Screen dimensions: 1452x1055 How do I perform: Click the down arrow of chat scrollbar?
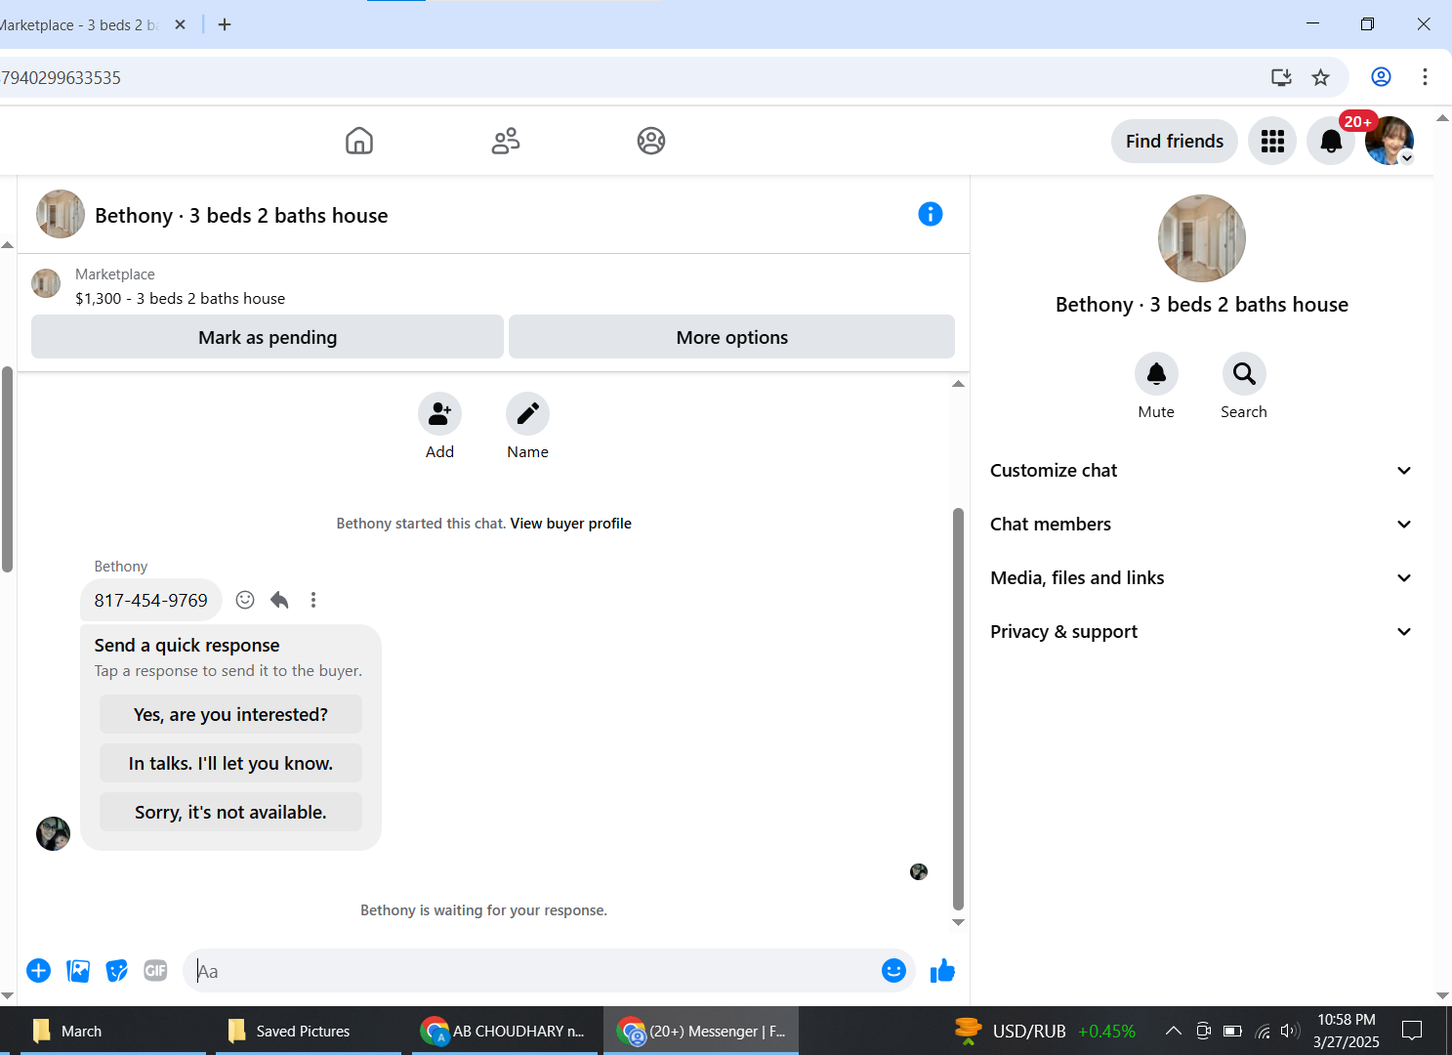tap(958, 922)
